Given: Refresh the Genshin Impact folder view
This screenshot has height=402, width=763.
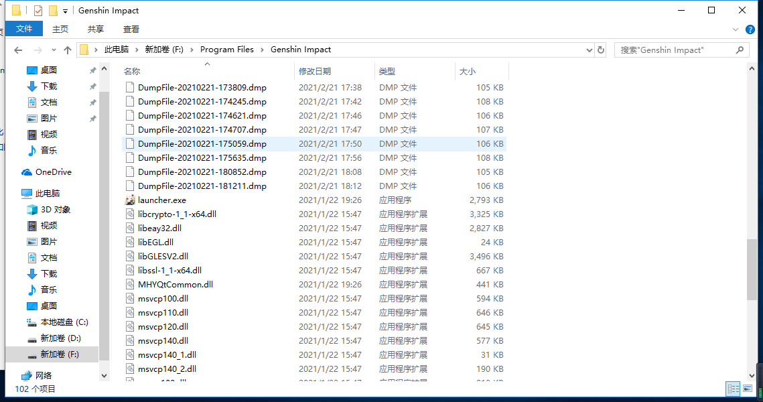Looking at the screenshot, I should [601, 50].
